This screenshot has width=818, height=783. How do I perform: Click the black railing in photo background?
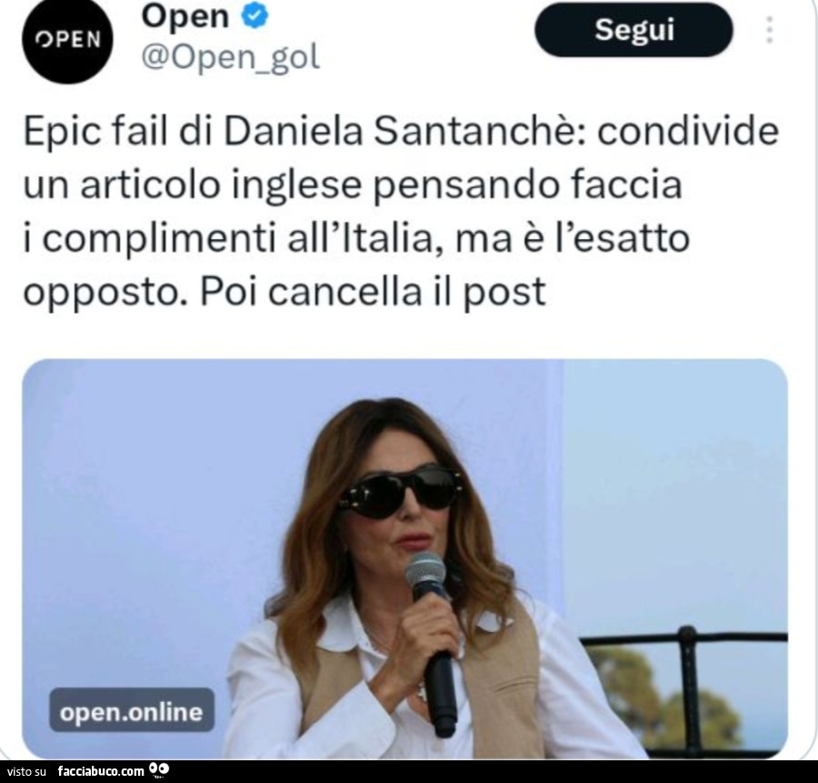point(683,683)
